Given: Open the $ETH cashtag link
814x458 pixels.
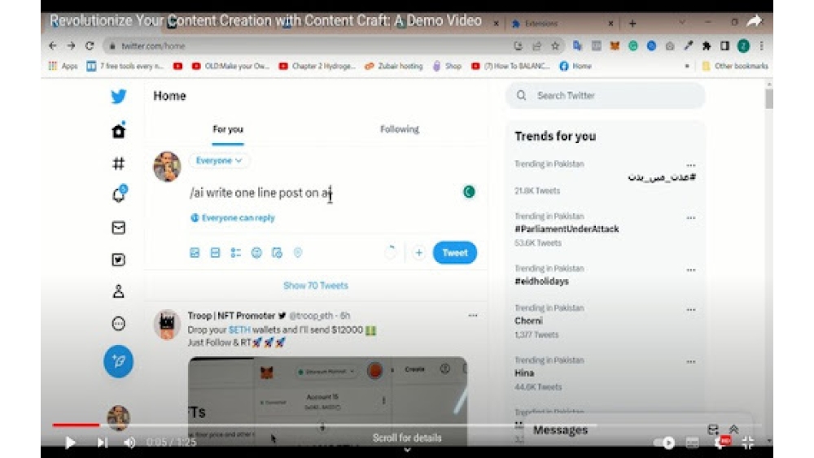Looking at the screenshot, I should 239,330.
